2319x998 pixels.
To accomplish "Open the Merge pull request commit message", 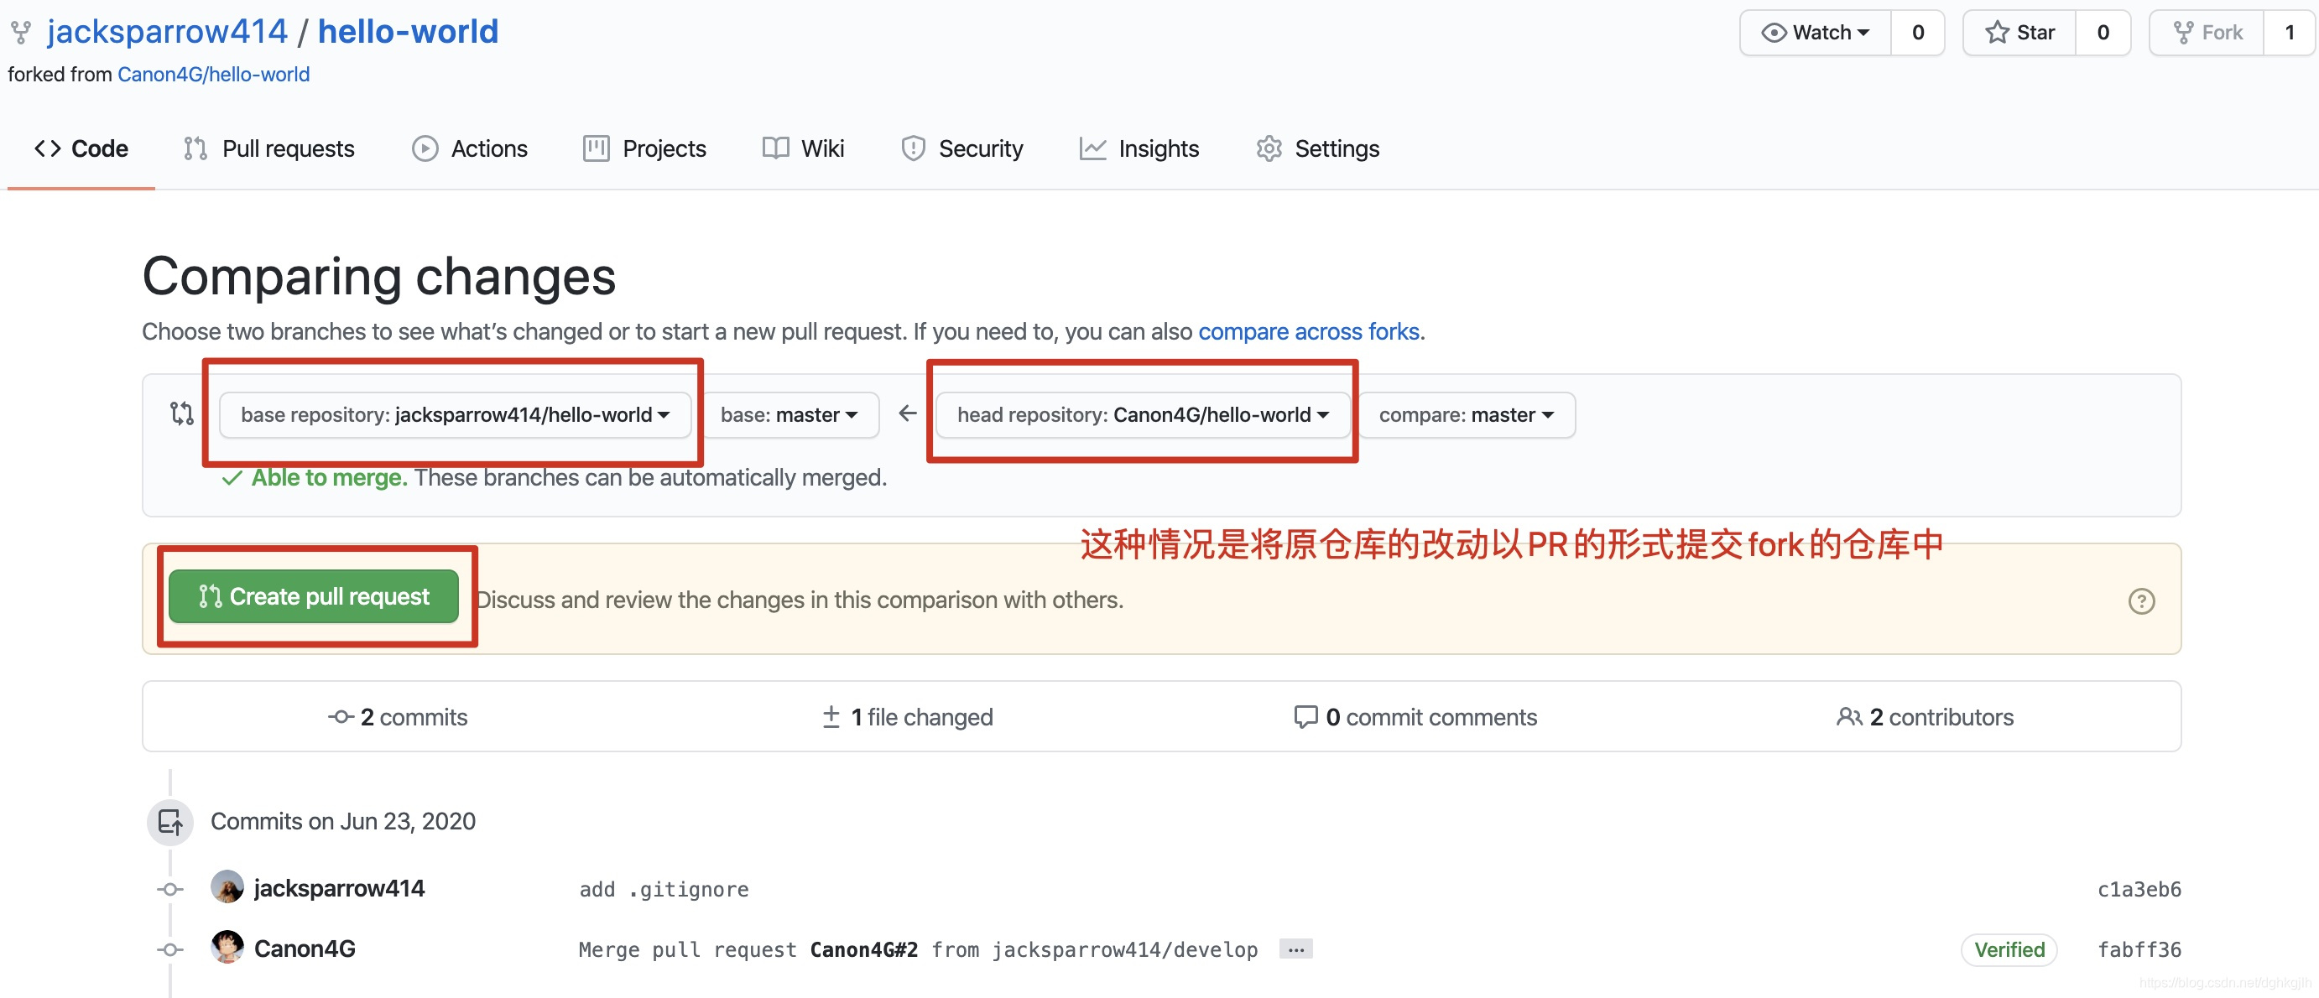I will (918, 950).
